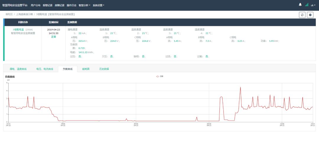Click the refresh icon button
319x157 pixels.
(x=302, y=15)
